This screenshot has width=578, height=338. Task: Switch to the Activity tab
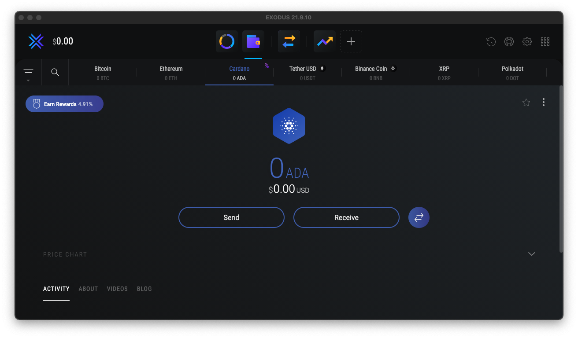pos(56,289)
